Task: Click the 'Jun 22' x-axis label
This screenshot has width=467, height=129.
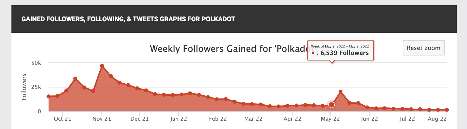Action: (x=369, y=118)
